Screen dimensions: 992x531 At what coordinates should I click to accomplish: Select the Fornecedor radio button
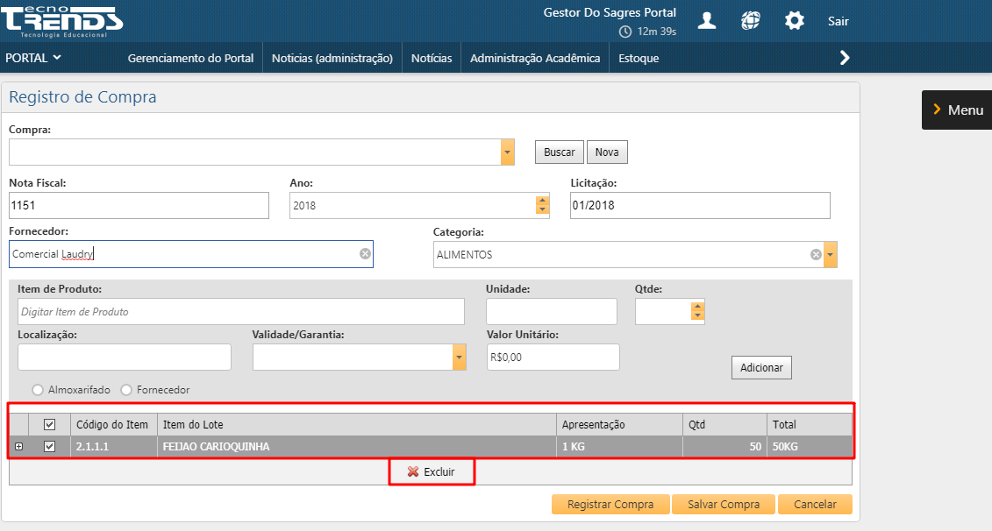coord(126,390)
